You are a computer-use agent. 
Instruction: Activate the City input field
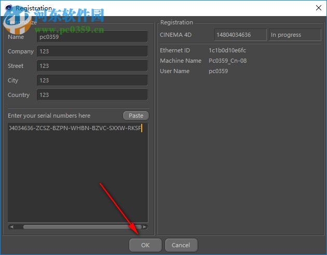click(92, 80)
